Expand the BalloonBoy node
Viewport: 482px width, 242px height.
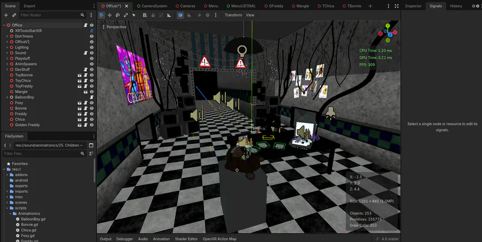(x=7, y=97)
